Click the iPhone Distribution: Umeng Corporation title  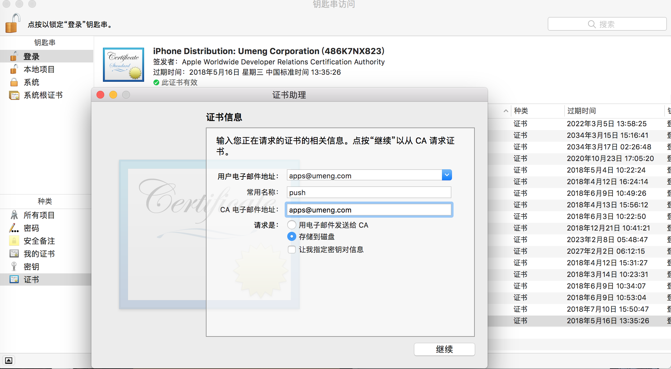[269, 51]
